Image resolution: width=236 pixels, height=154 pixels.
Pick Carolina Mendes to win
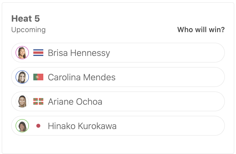(167, 77)
